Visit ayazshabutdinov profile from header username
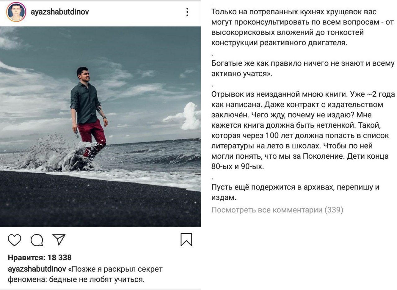Viewport: 397px width, 290px height. click(60, 12)
